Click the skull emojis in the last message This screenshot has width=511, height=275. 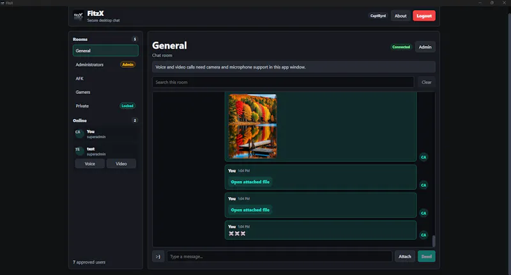tap(237, 233)
